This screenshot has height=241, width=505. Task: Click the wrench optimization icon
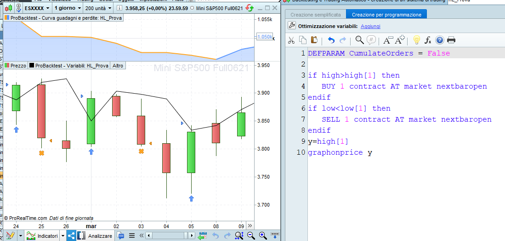(x=291, y=26)
